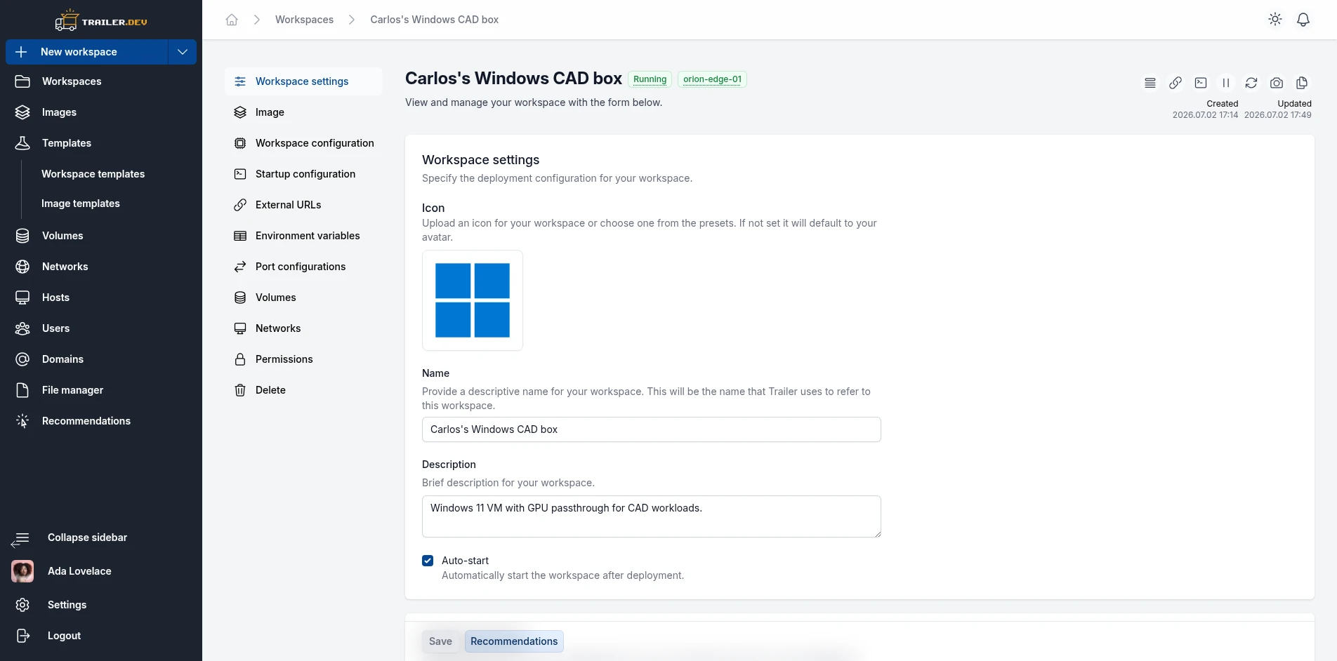Screen dimensions: 1337x661
Task: Open the workspace logs icon
Action: click(x=1150, y=83)
